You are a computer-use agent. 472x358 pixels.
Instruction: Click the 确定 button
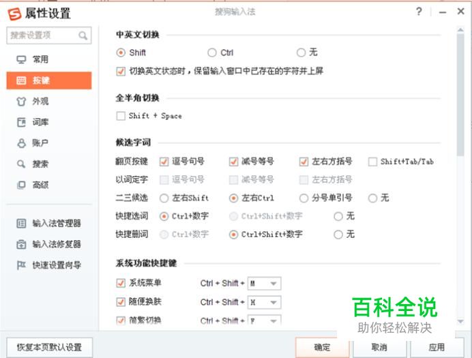pyautogui.click(x=323, y=348)
